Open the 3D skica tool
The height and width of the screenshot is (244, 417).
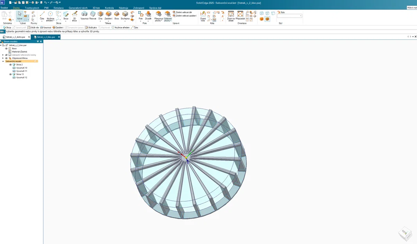coord(74,16)
